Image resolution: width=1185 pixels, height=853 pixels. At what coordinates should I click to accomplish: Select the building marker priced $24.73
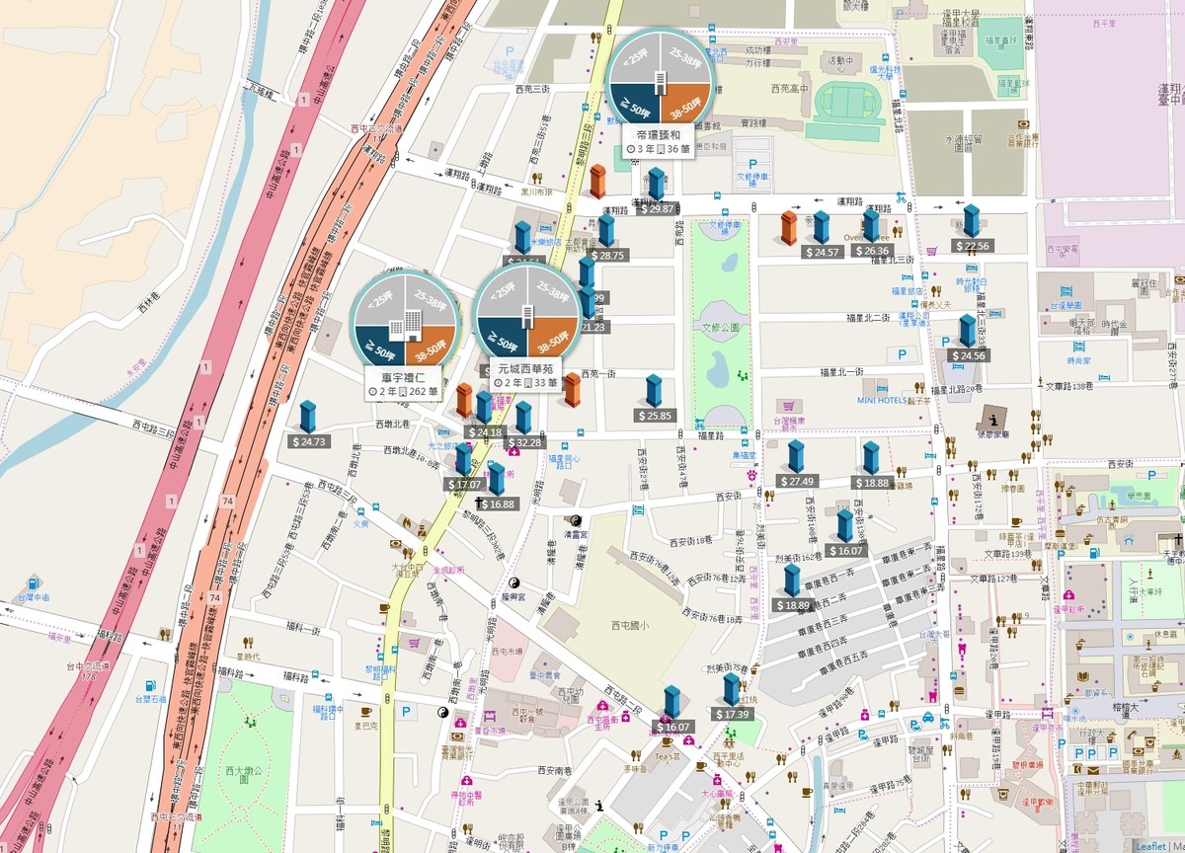(x=308, y=418)
